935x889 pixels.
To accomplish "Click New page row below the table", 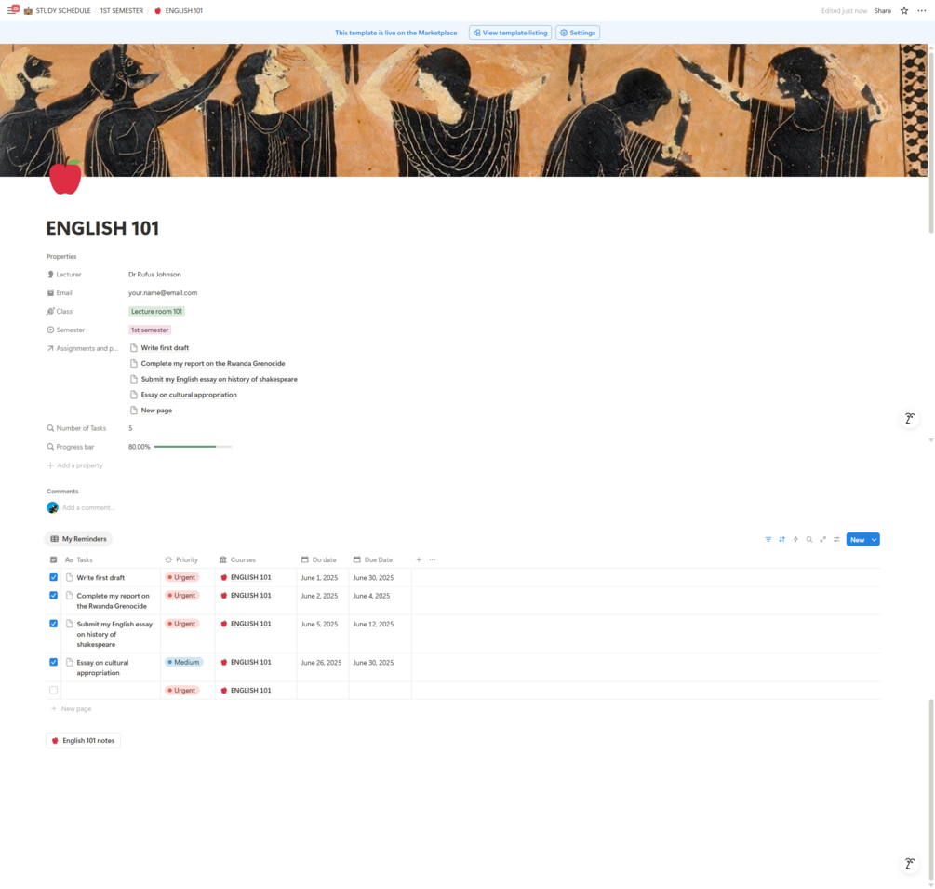I will (72, 708).
